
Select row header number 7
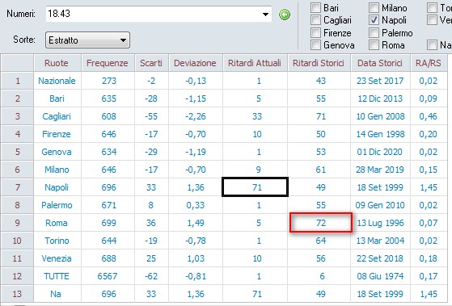[17, 187]
